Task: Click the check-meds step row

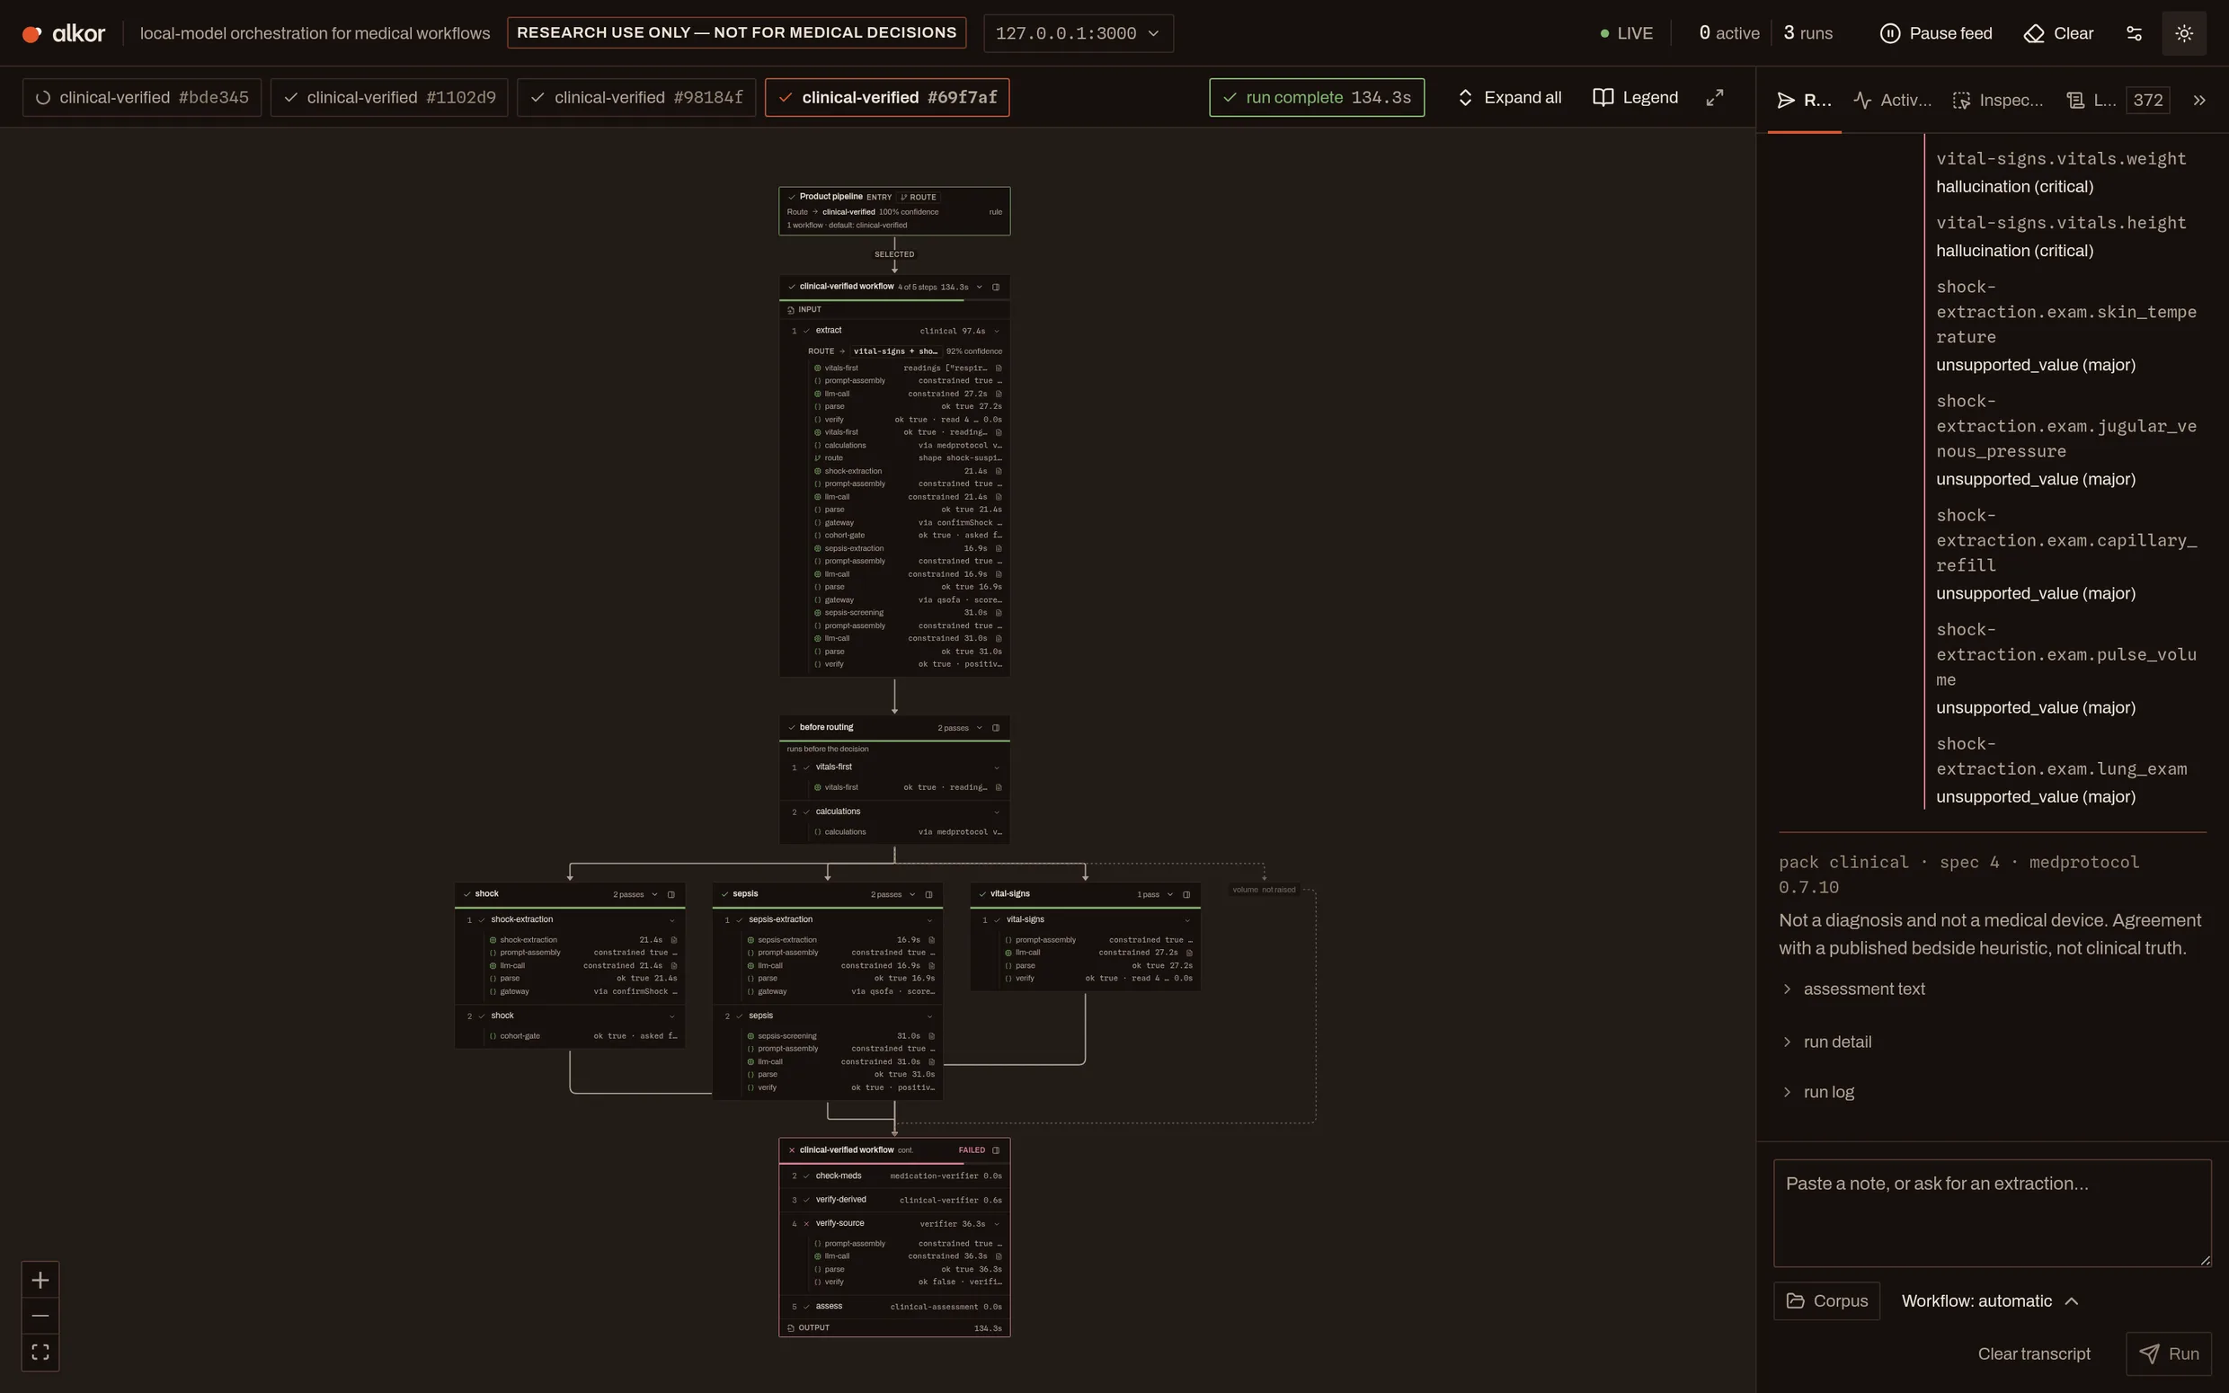Action: pos(894,1176)
